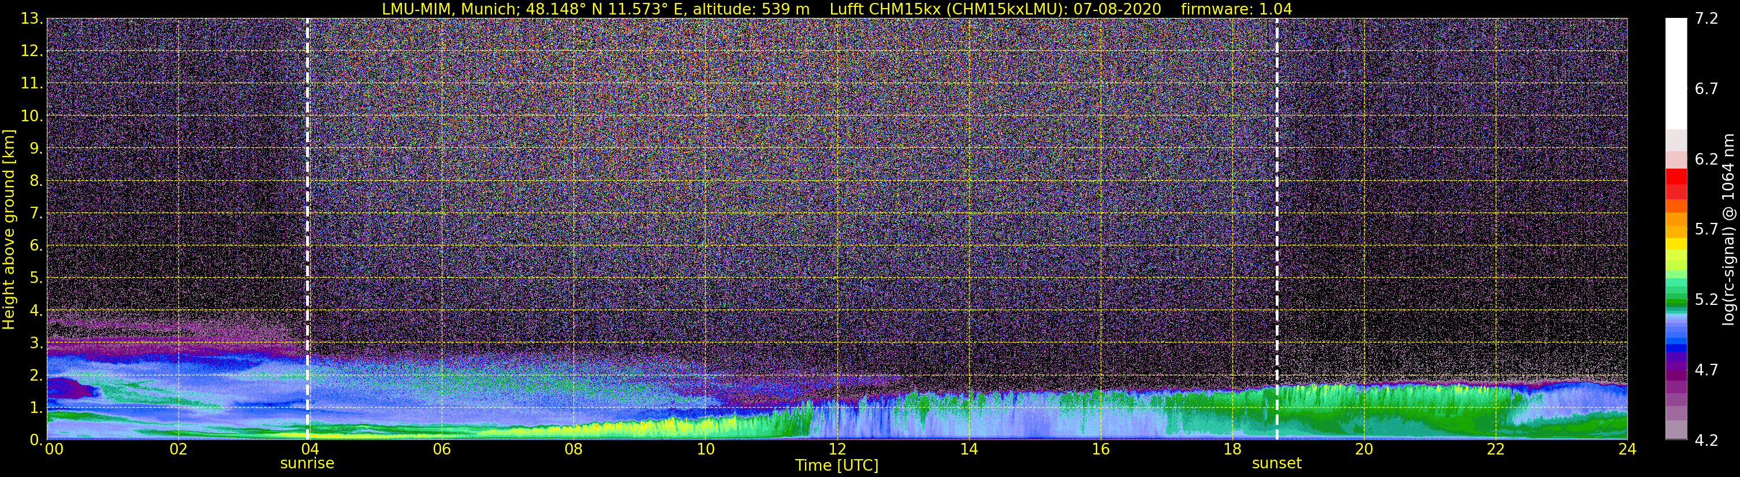Click the colorbar value label '6.2'
The width and height of the screenshot is (1740, 477).
point(1707,159)
